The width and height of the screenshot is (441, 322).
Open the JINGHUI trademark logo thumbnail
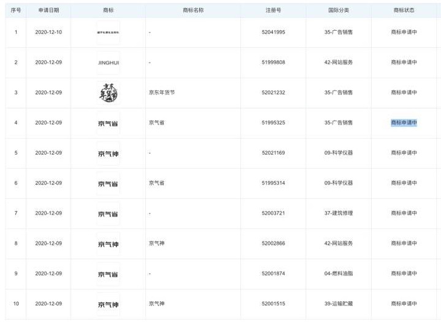[x=108, y=62]
